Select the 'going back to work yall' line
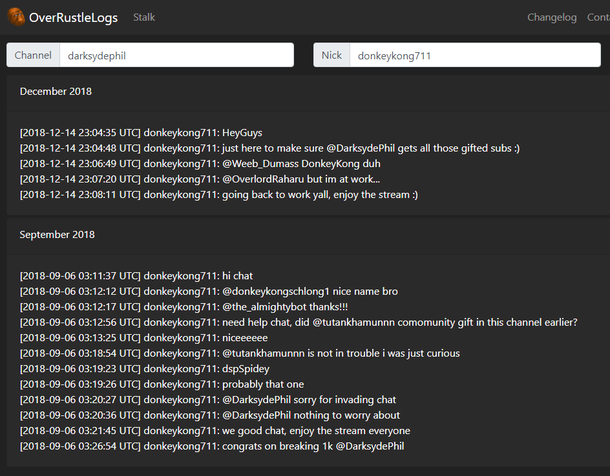610x476 pixels. point(219,195)
